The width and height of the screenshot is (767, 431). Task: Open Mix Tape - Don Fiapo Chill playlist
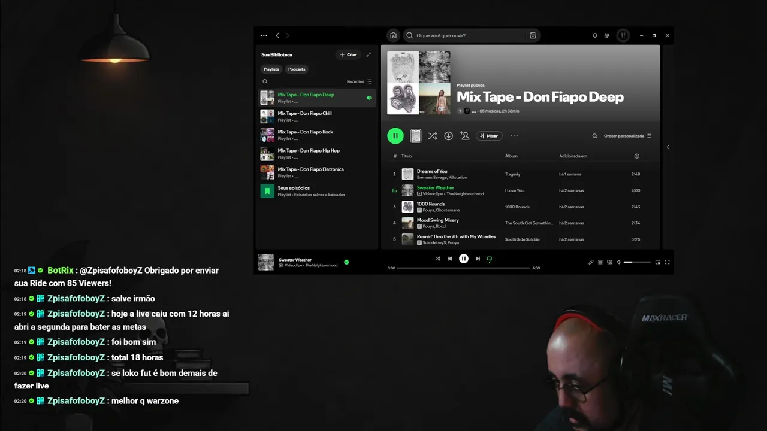(x=317, y=116)
